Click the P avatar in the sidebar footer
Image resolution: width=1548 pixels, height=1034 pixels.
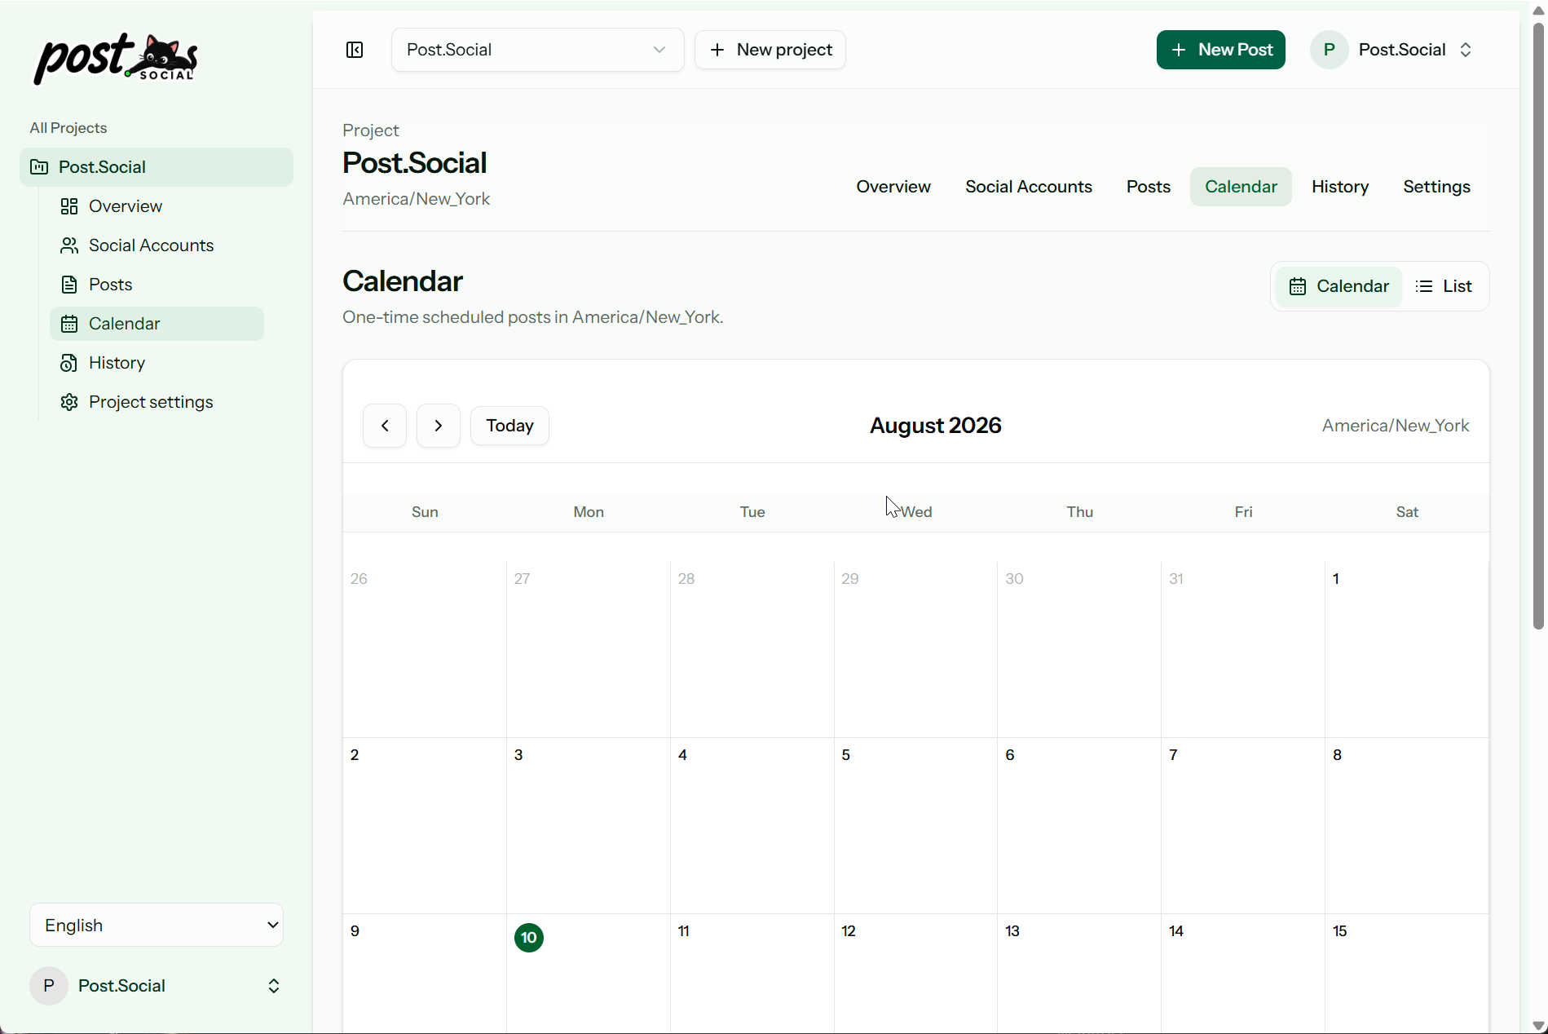[49, 986]
